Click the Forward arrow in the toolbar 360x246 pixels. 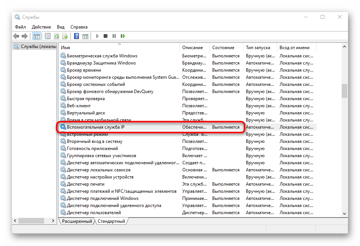pyautogui.click(x=25, y=36)
